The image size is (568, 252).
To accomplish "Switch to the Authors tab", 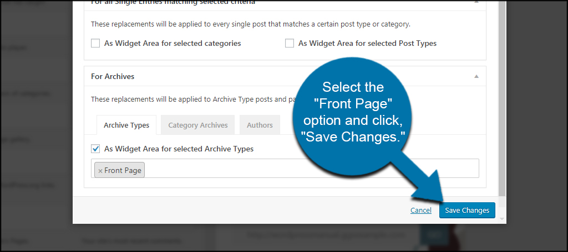I will [x=260, y=125].
